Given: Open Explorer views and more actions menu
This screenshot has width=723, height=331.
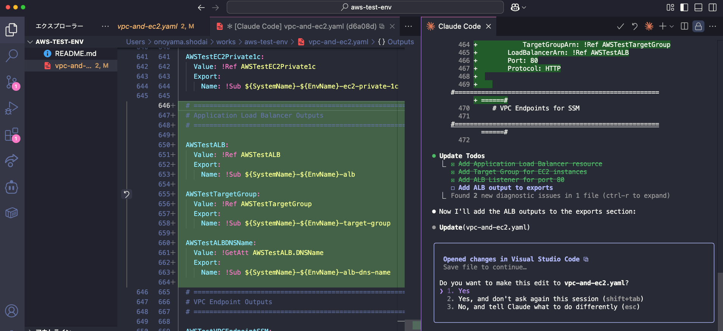Looking at the screenshot, I should click(x=105, y=26).
